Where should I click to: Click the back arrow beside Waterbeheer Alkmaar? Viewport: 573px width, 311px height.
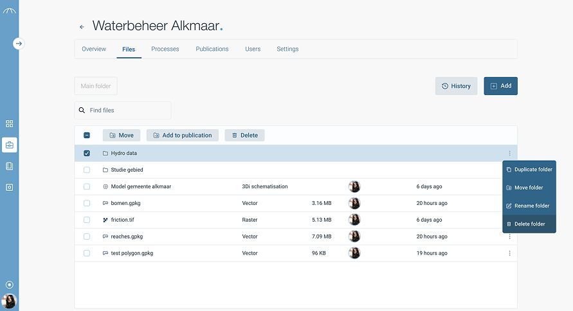[x=82, y=27]
